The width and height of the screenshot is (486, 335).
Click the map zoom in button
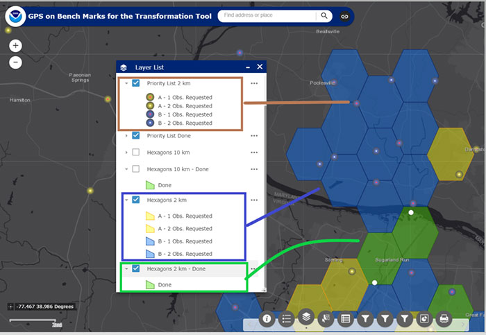(x=16, y=46)
